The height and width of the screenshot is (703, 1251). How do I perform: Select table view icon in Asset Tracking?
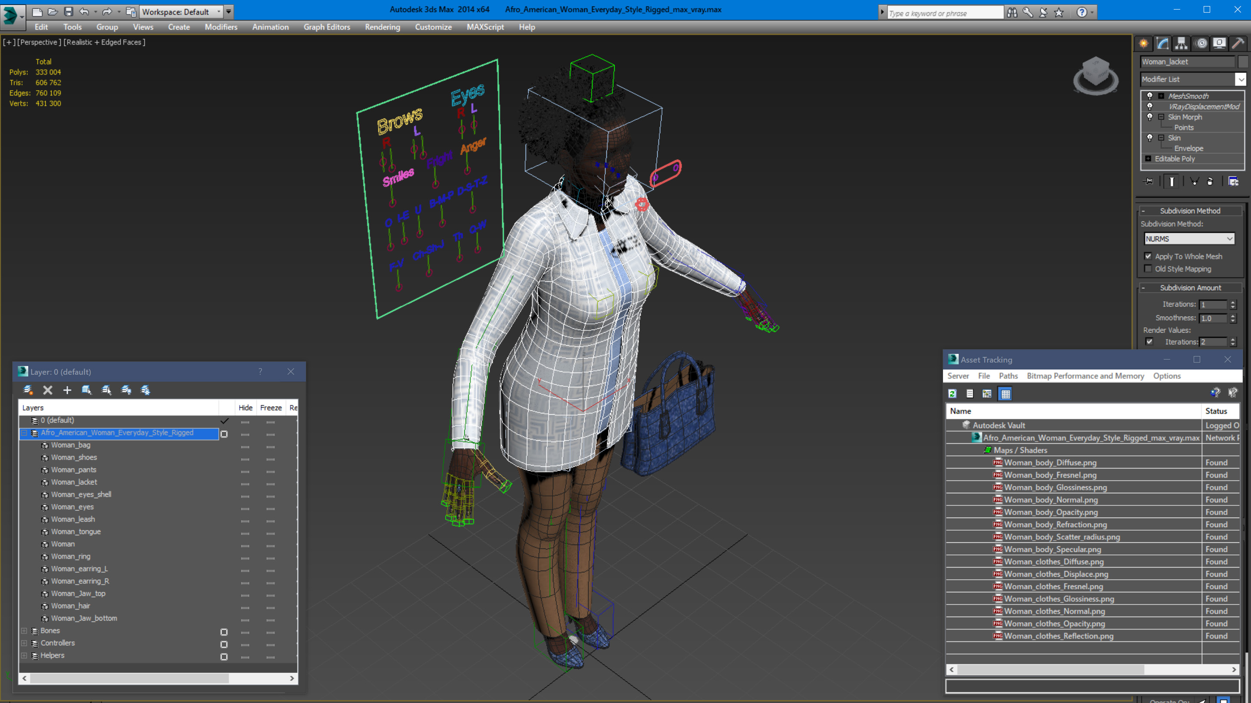pyautogui.click(x=1005, y=394)
